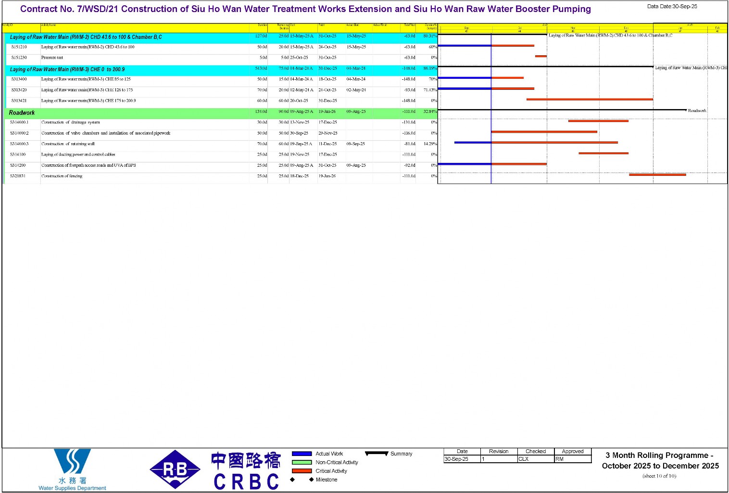Click activity ID S151210
This screenshot has width=729, height=493.
tap(19, 47)
